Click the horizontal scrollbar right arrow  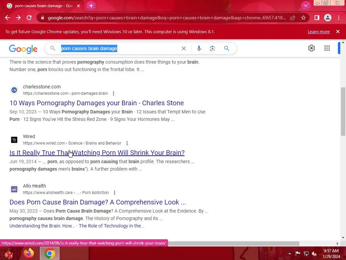coord(338,243)
